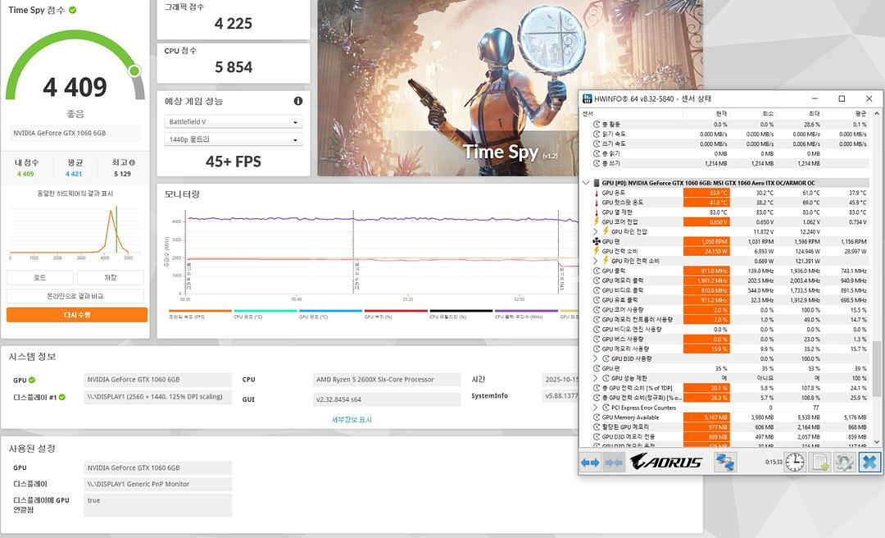This screenshot has width=885, height=538.
Task: Click the HWiNFO network remote monitoring icon
Action: (x=725, y=463)
